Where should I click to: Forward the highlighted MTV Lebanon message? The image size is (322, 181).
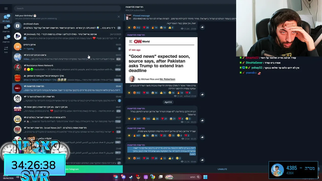(202, 160)
